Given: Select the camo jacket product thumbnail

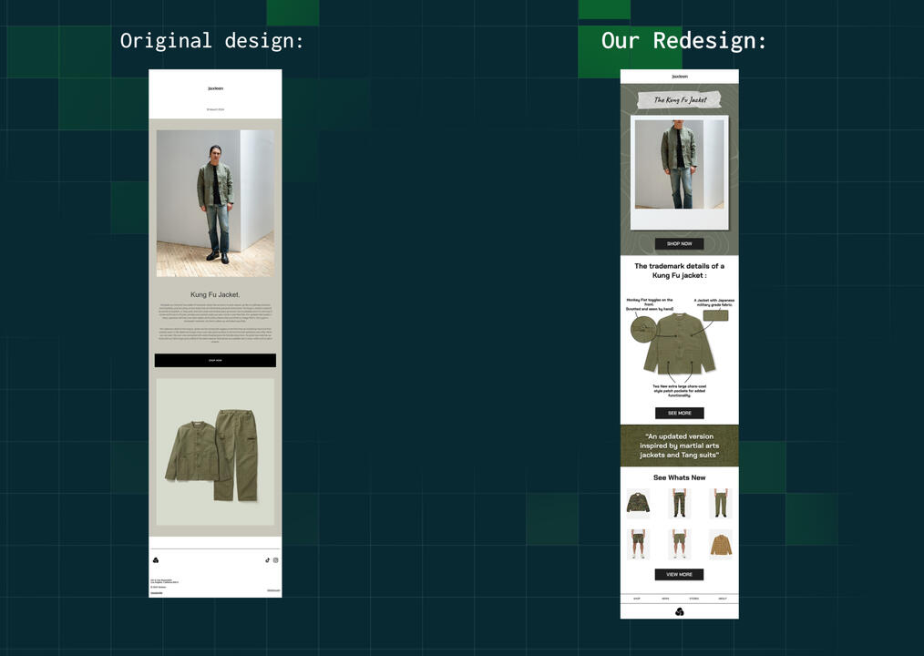Looking at the screenshot, I should [x=638, y=503].
